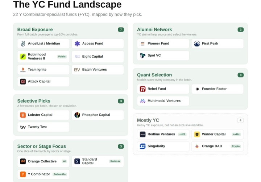
Task: Click the Rebel Fund red R icon
Action: click(143, 89)
